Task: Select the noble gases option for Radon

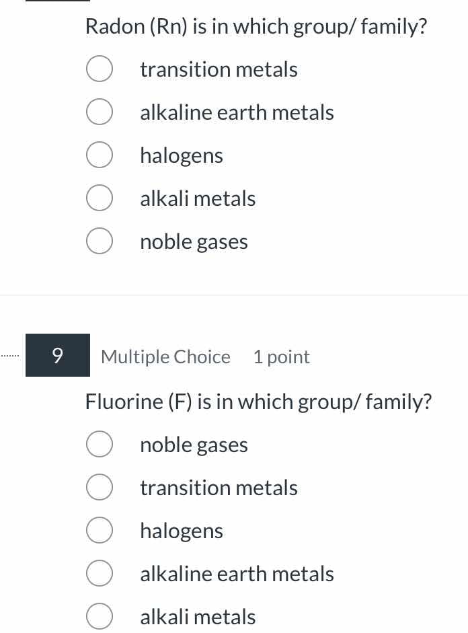Action: coord(100,241)
